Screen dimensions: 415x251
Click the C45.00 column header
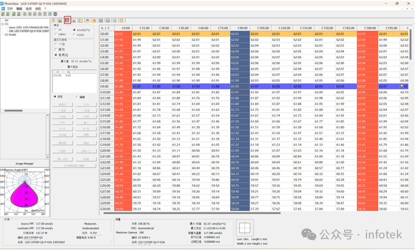tap(181, 28)
